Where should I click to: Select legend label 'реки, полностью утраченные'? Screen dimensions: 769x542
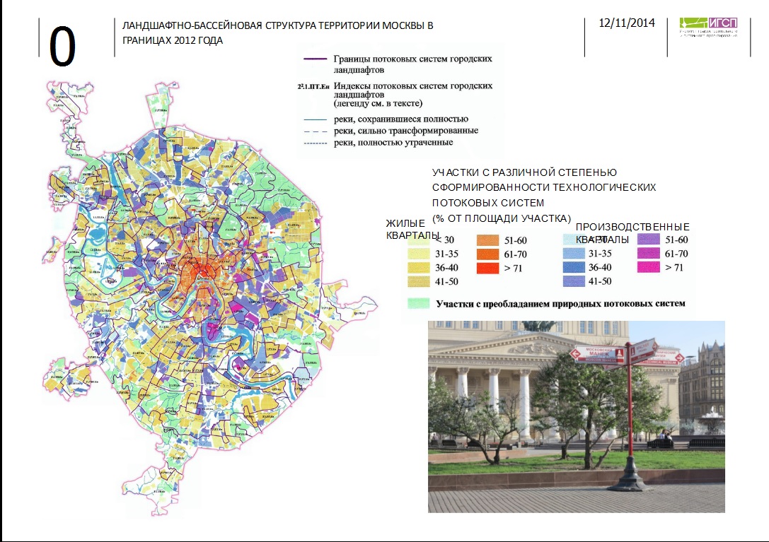pyautogui.click(x=393, y=143)
